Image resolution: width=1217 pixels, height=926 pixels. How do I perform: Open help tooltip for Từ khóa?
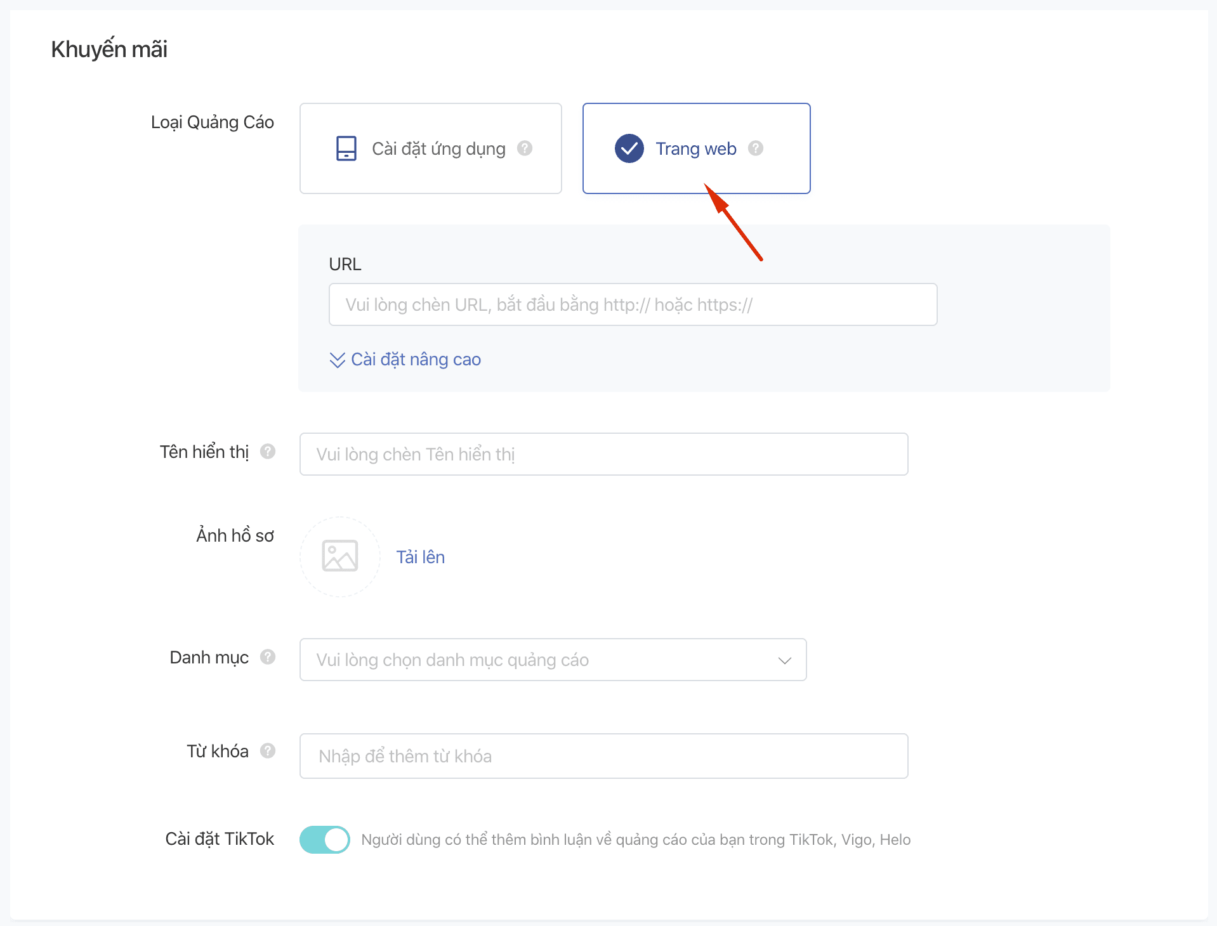[x=268, y=751]
